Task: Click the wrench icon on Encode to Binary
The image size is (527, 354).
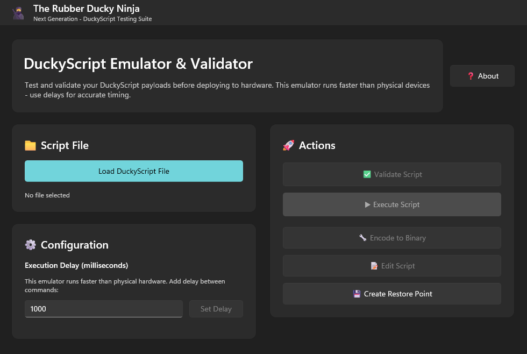Action: (362, 238)
